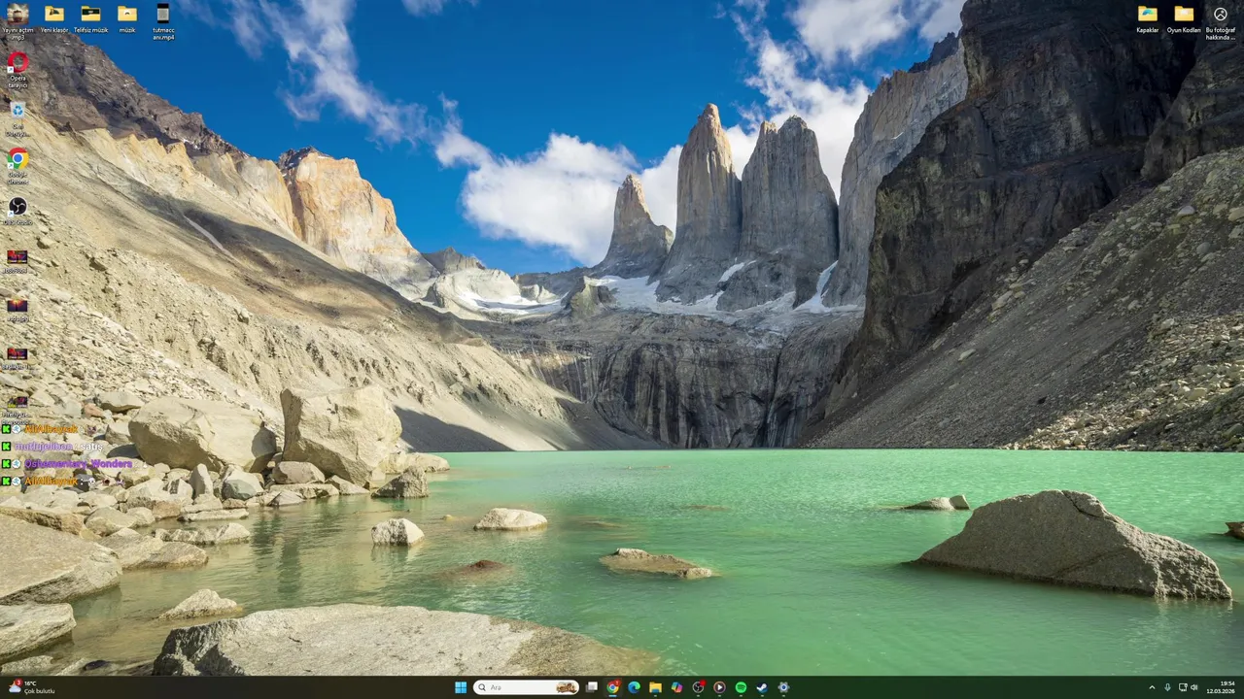
Task: Open Spotify from taskbar
Action: (741, 687)
